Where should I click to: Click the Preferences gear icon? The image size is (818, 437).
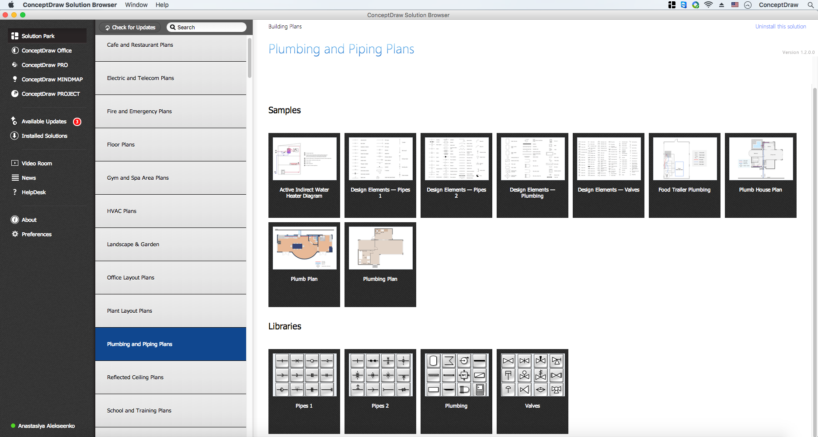[15, 234]
